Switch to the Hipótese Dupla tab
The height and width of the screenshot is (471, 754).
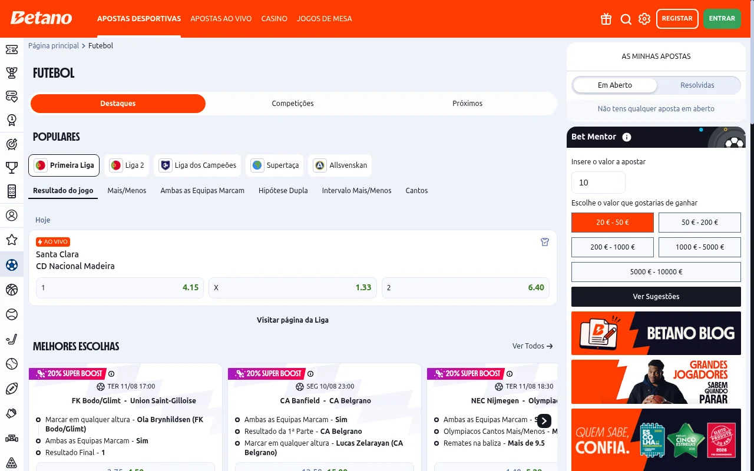[283, 191]
